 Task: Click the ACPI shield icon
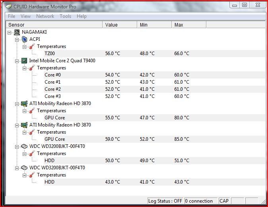pyautogui.click(x=24, y=39)
